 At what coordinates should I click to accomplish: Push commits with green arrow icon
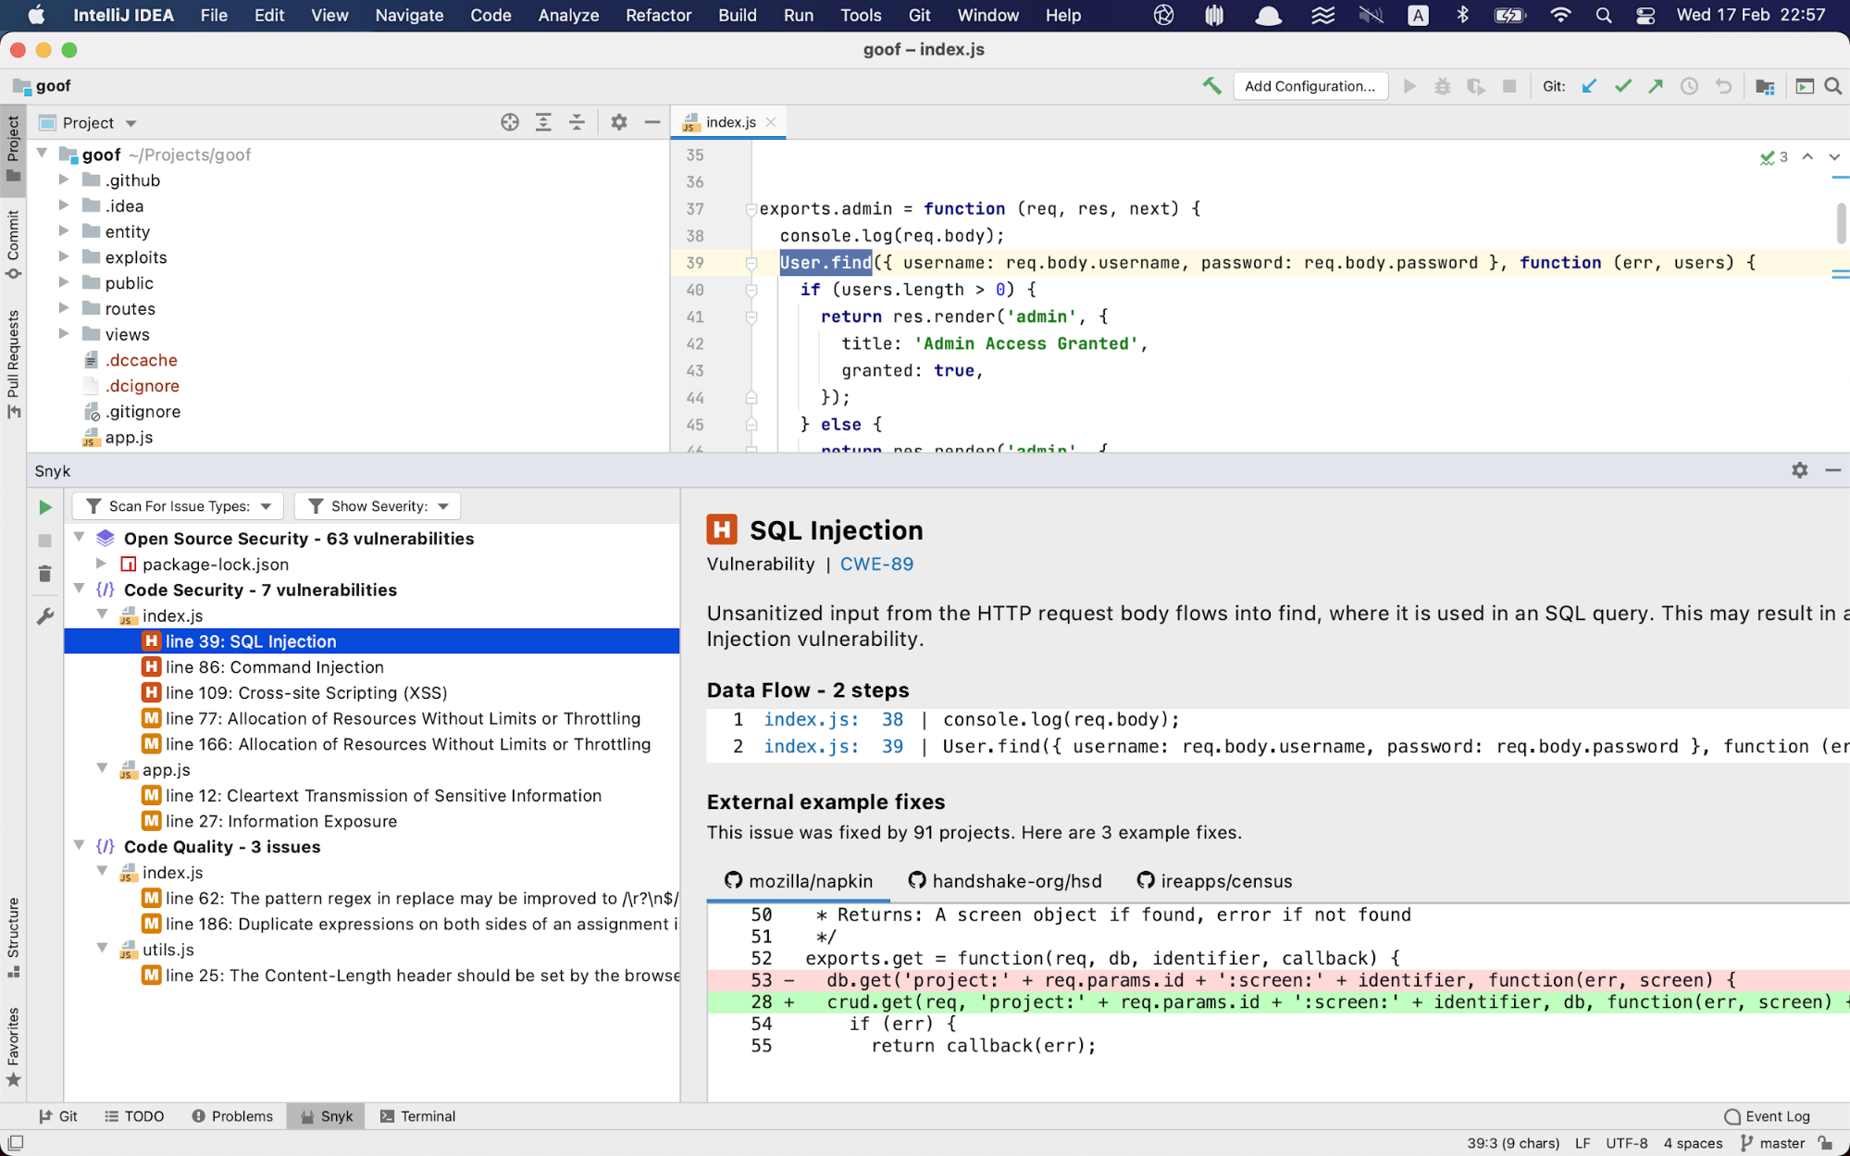(x=1656, y=86)
